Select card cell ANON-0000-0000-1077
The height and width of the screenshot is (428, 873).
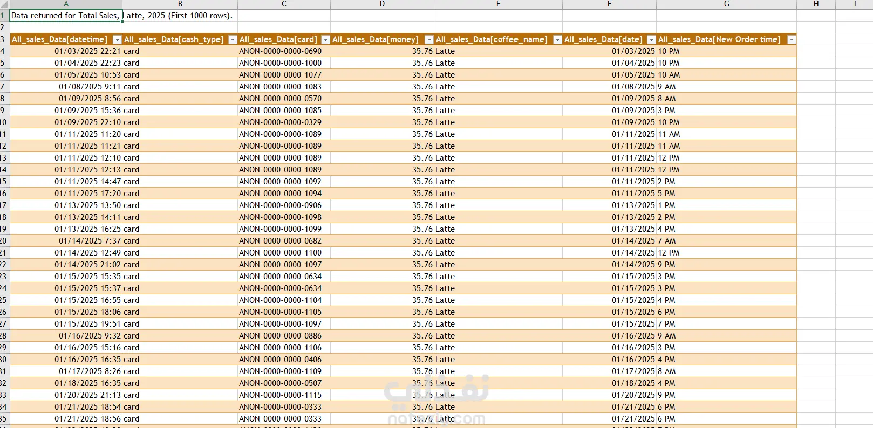tap(284, 75)
